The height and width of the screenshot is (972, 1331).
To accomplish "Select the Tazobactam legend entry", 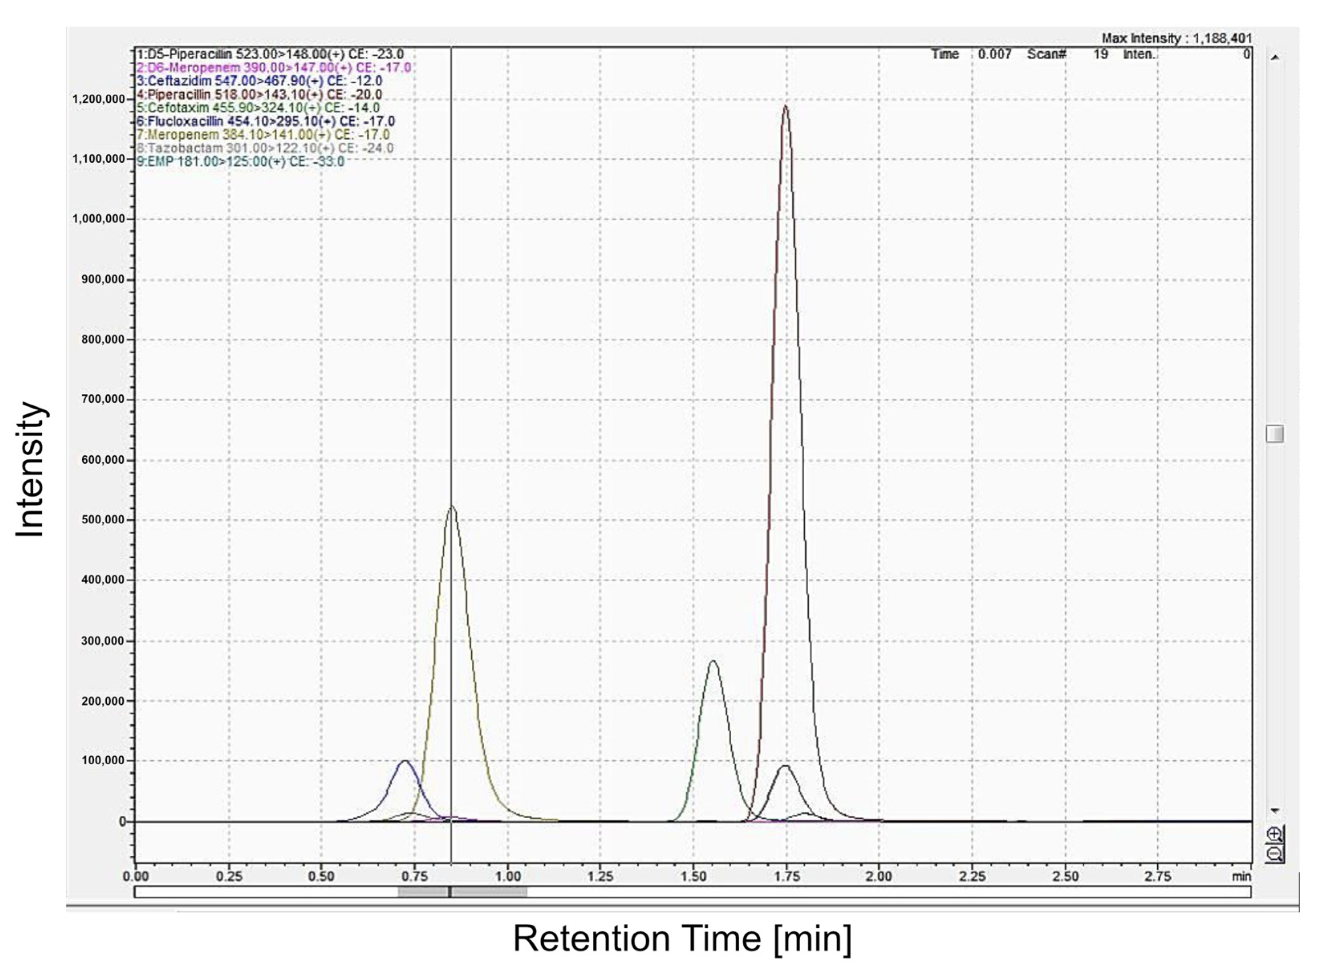I will (x=265, y=148).
